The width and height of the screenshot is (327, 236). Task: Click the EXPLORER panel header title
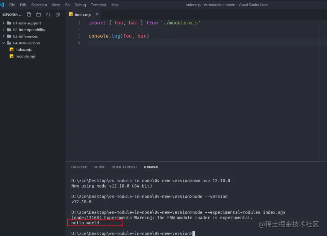12,14
